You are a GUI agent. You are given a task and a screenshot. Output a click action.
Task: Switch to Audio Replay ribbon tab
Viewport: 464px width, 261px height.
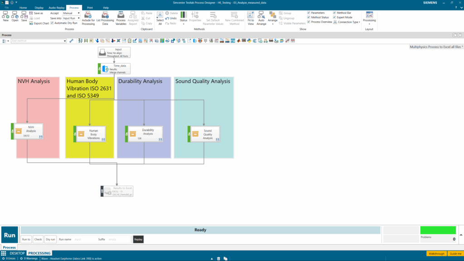pyautogui.click(x=56, y=8)
